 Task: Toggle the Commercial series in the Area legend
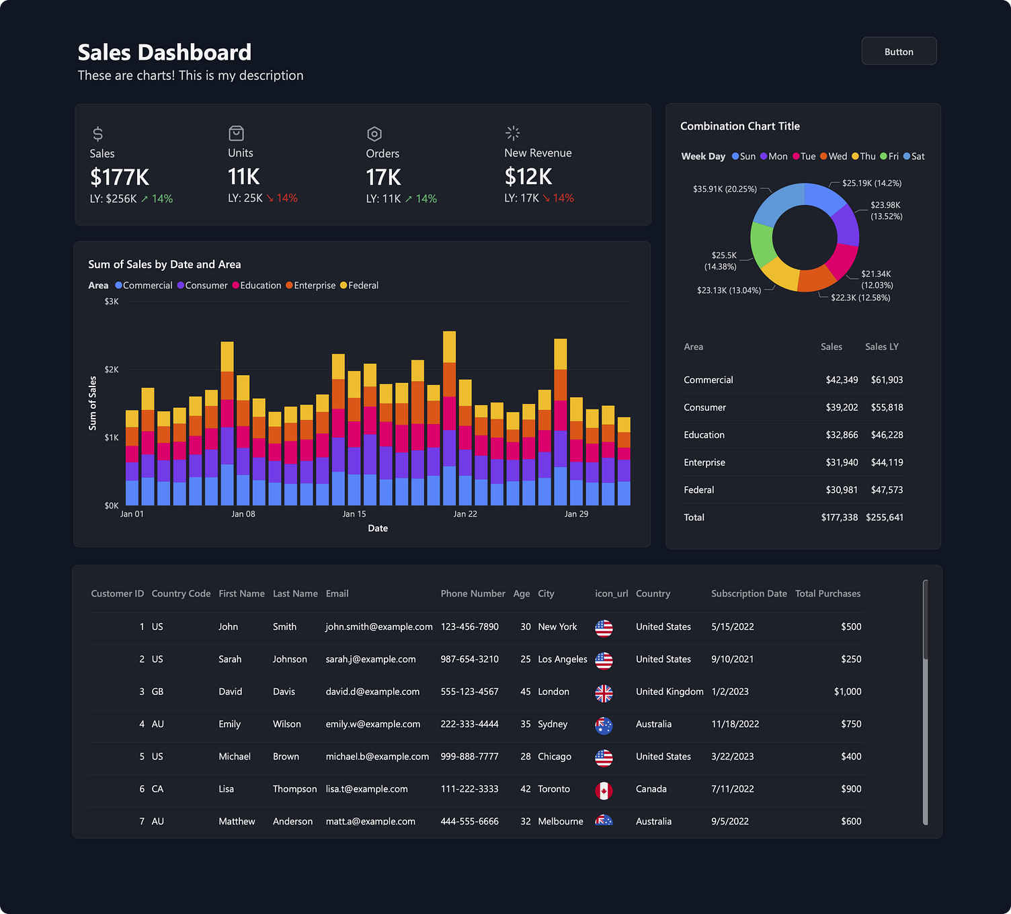pyautogui.click(x=144, y=285)
